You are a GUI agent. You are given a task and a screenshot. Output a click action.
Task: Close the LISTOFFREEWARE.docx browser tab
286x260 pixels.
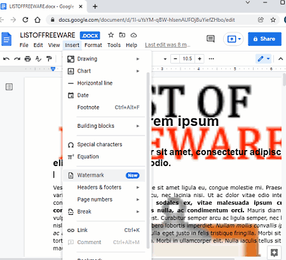tap(81, 6)
